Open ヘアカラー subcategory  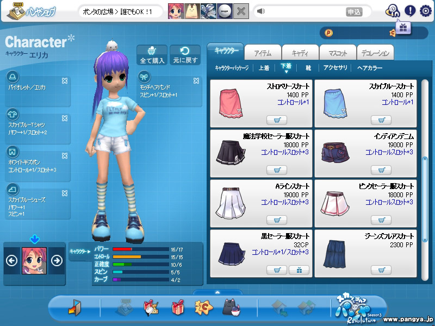click(370, 67)
